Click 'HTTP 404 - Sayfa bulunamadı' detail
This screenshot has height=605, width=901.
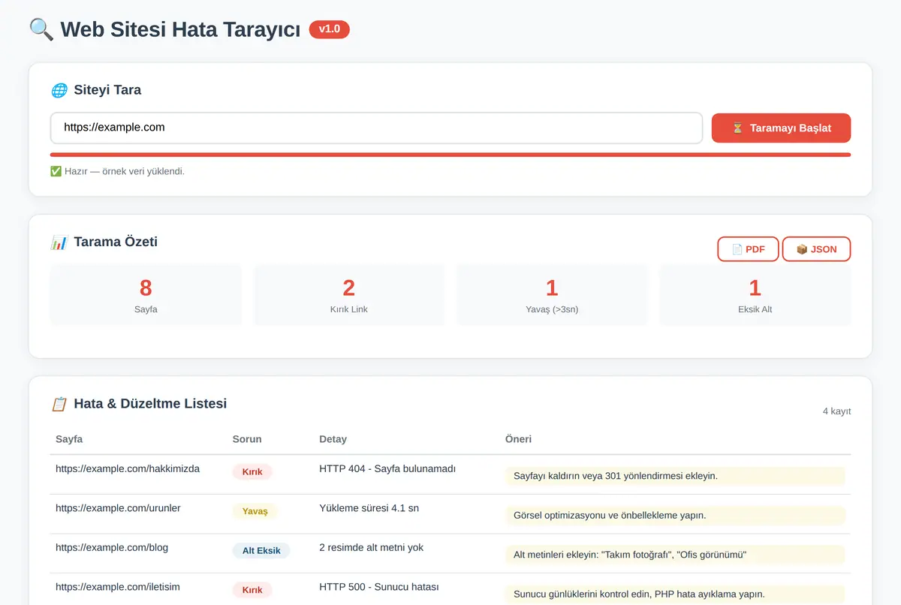pyautogui.click(x=387, y=468)
